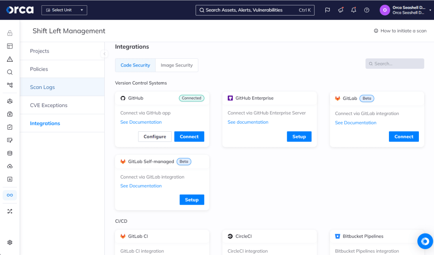
Task: Open the database sidebar icon
Action: pyautogui.click(x=10, y=153)
